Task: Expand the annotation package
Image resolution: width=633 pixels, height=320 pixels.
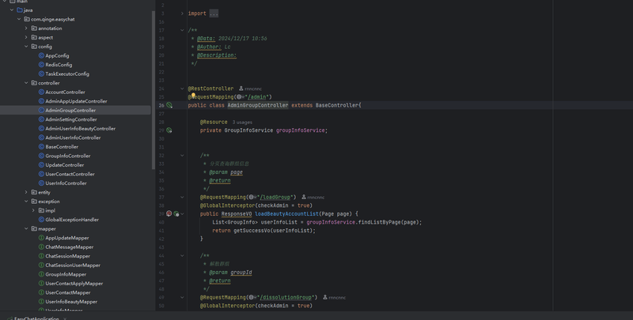Action: tap(26, 28)
